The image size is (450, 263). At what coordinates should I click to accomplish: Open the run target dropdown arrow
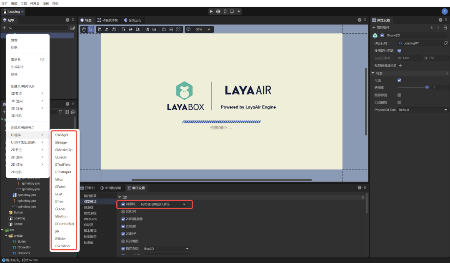pos(238,12)
